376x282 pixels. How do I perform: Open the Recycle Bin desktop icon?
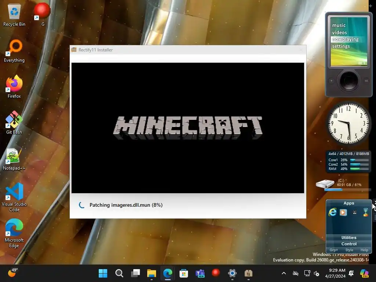coord(14,14)
